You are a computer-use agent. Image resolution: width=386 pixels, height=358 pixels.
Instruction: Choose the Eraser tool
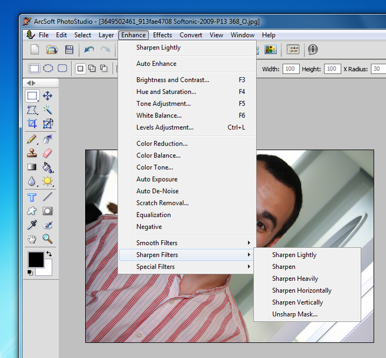tap(48, 153)
